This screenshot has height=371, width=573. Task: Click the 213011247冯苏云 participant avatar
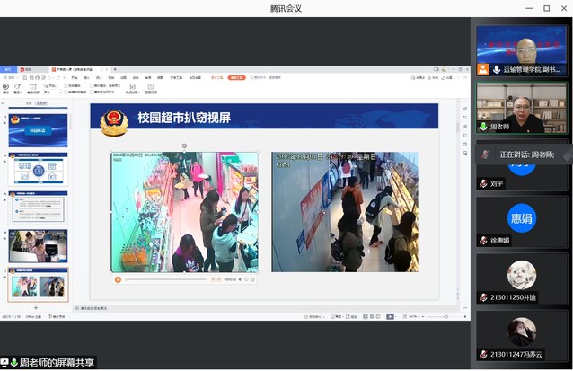pos(522,331)
